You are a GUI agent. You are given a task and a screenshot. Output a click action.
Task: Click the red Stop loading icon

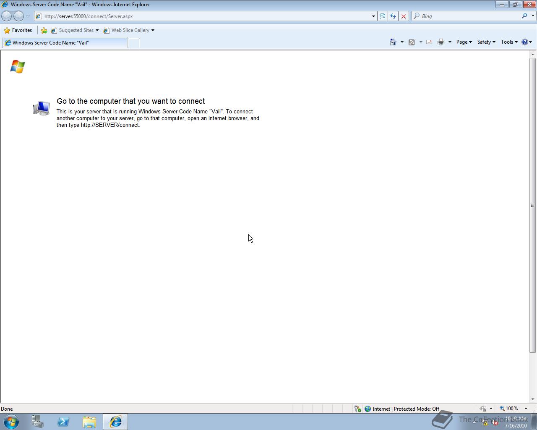pyautogui.click(x=404, y=16)
